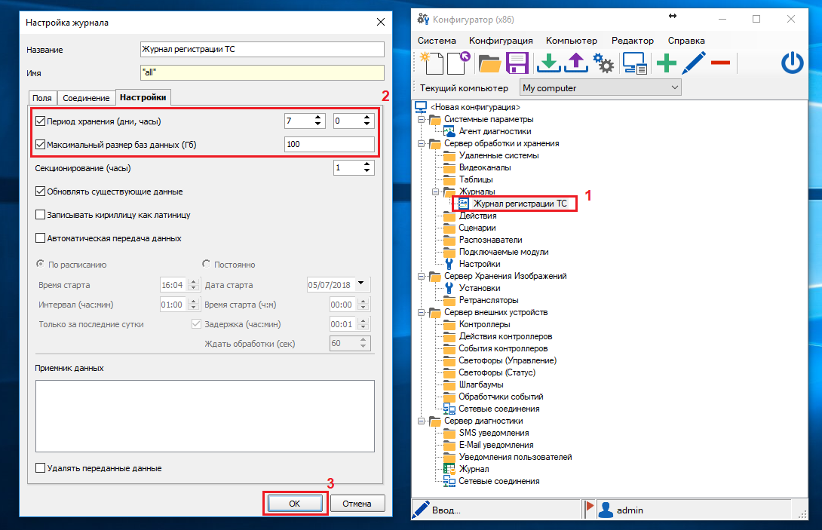Viewport: 822px width, 530px height.
Task: Click the green download arrow icon
Action: 548,63
